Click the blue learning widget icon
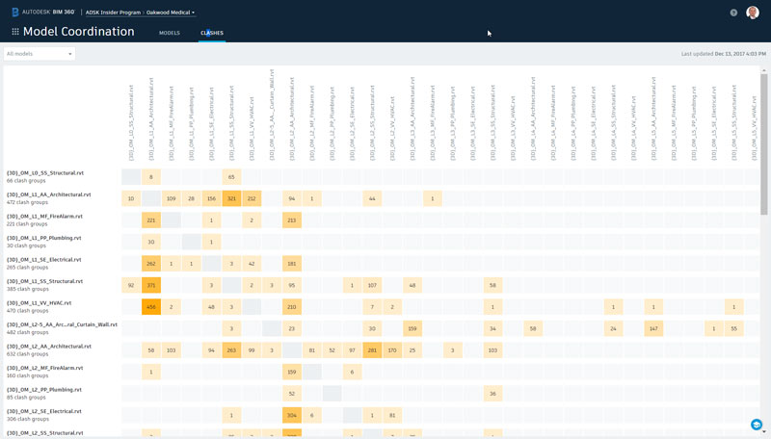This screenshot has height=439, width=771. (x=757, y=424)
